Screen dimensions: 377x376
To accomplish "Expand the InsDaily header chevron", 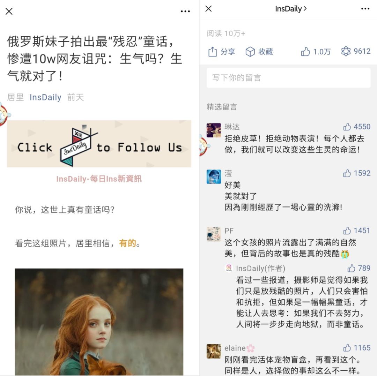I will tap(305, 9).
